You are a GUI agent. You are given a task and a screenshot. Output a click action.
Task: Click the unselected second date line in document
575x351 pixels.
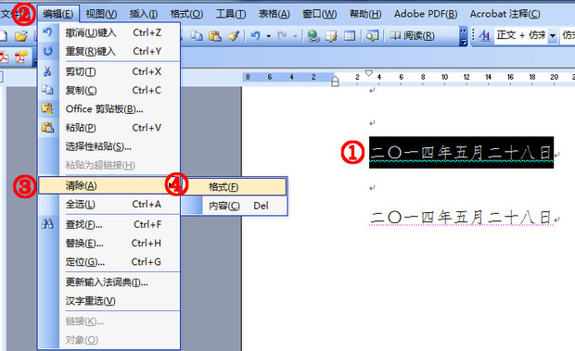click(x=461, y=218)
